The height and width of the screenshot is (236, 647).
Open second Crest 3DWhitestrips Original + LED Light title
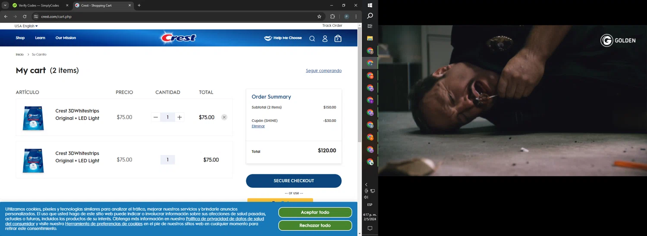tap(77, 157)
